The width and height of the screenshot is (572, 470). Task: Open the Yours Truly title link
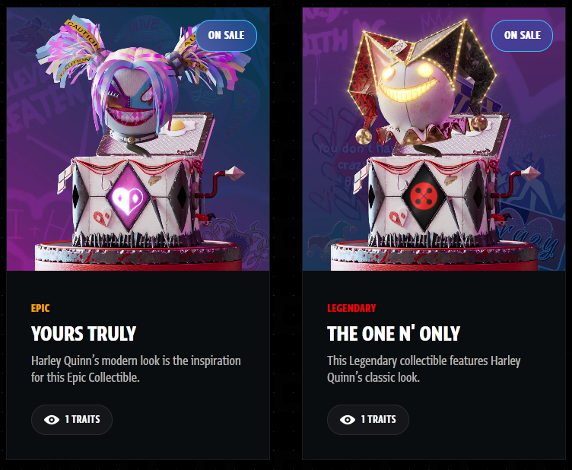point(84,334)
